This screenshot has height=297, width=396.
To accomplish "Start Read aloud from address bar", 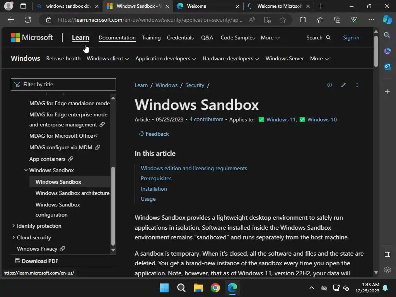I will [252, 20].
